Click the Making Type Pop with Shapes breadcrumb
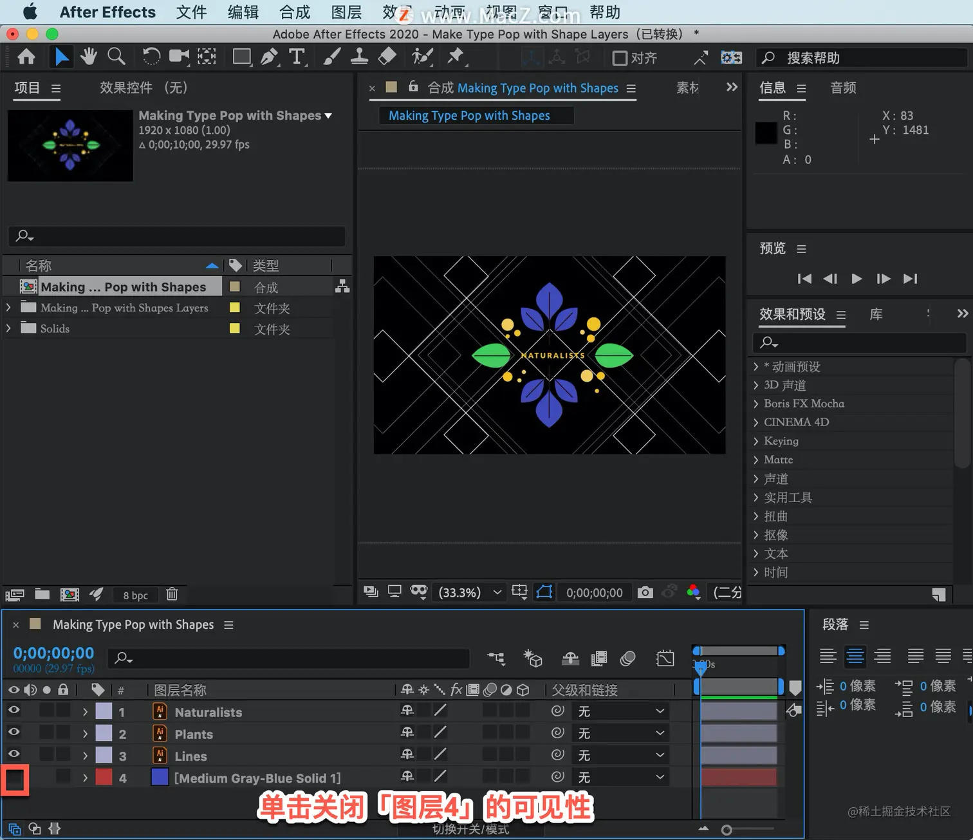The height and width of the screenshot is (840, 973). click(x=469, y=115)
